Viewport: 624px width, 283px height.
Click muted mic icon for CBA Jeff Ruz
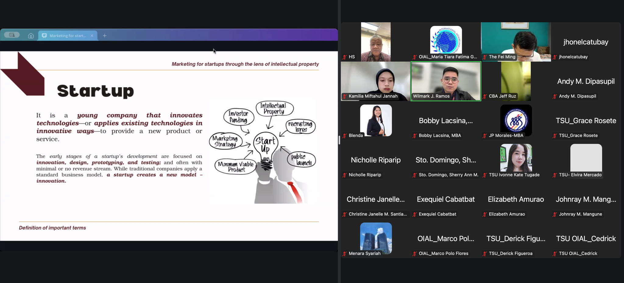click(485, 96)
